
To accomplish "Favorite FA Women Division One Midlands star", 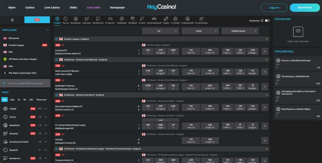I will [57, 59].
